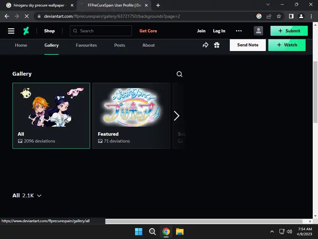Open the tab search chevron in title bar
Image resolution: width=318 pixels, height=239 pixels.
pyautogui.click(x=268, y=4)
